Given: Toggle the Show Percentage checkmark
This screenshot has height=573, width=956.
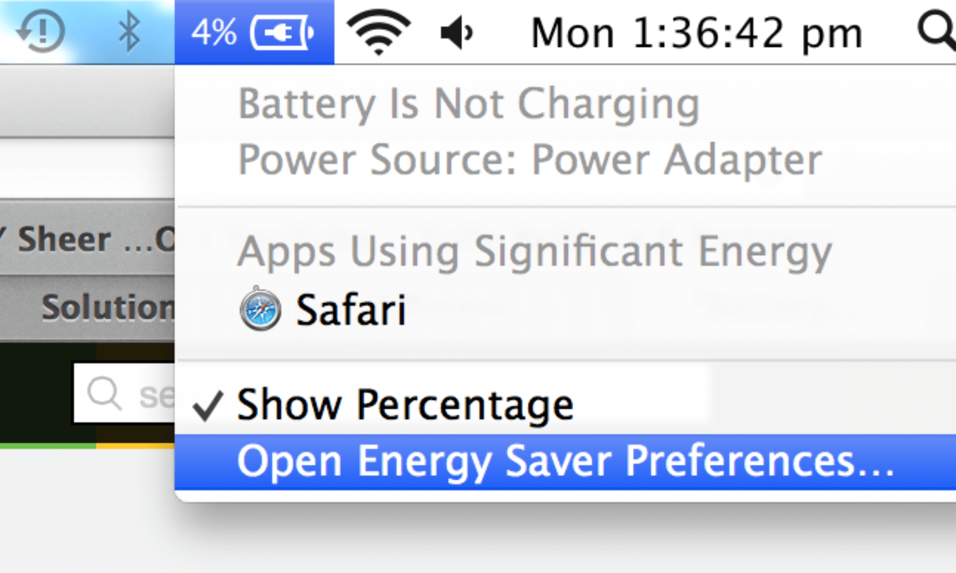Looking at the screenshot, I should point(207,406).
